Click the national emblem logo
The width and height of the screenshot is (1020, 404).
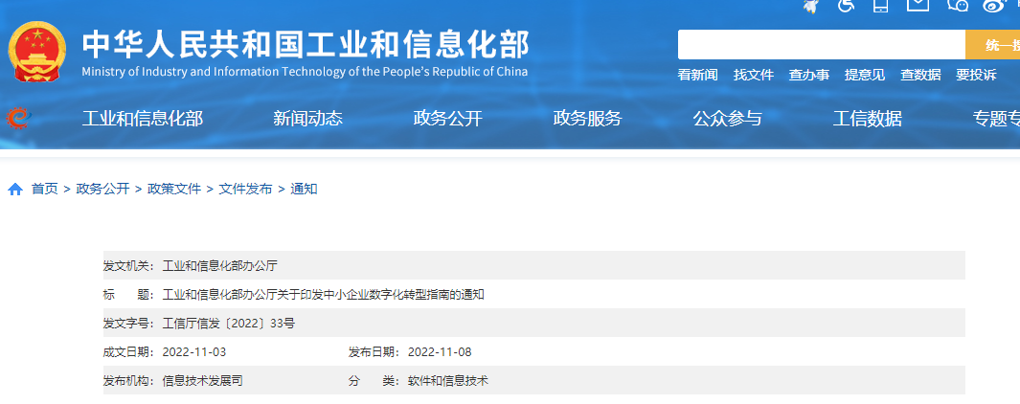pyautogui.click(x=37, y=52)
